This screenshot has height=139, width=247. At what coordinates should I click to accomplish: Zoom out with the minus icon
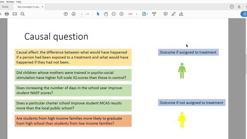click(x=113, y=14)
